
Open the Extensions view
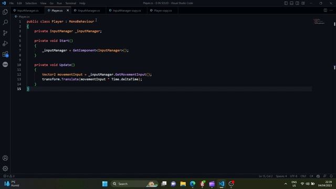5,54
